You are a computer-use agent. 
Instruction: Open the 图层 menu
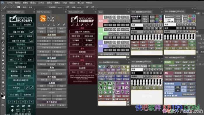[33, 3]
